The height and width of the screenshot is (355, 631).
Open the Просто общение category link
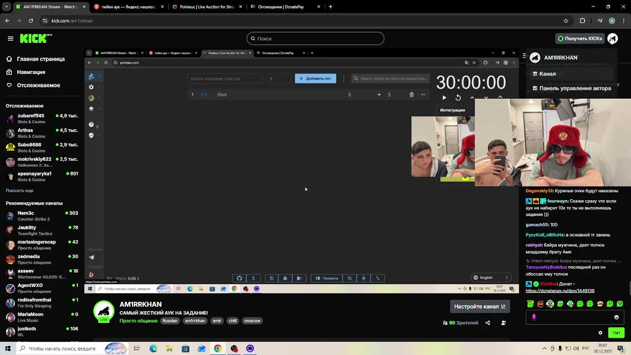point(139,321)
